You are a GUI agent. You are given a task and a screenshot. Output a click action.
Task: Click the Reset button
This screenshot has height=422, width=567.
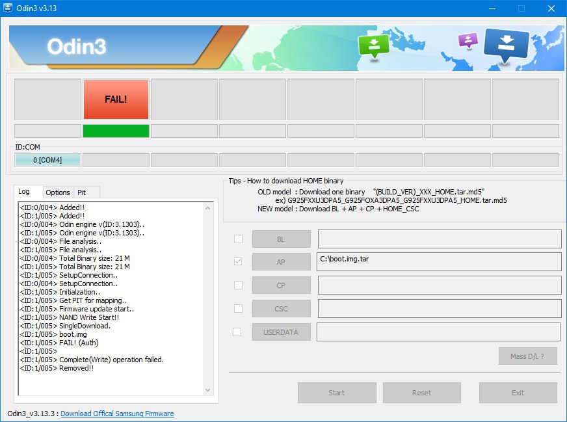(x=421, y=393)
